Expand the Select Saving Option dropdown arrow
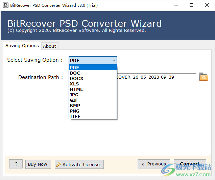Image resolution: width=215 pixels, height=180 pixels. [114, 60]
